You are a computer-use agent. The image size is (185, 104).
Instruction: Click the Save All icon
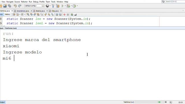tap(10, 6)
